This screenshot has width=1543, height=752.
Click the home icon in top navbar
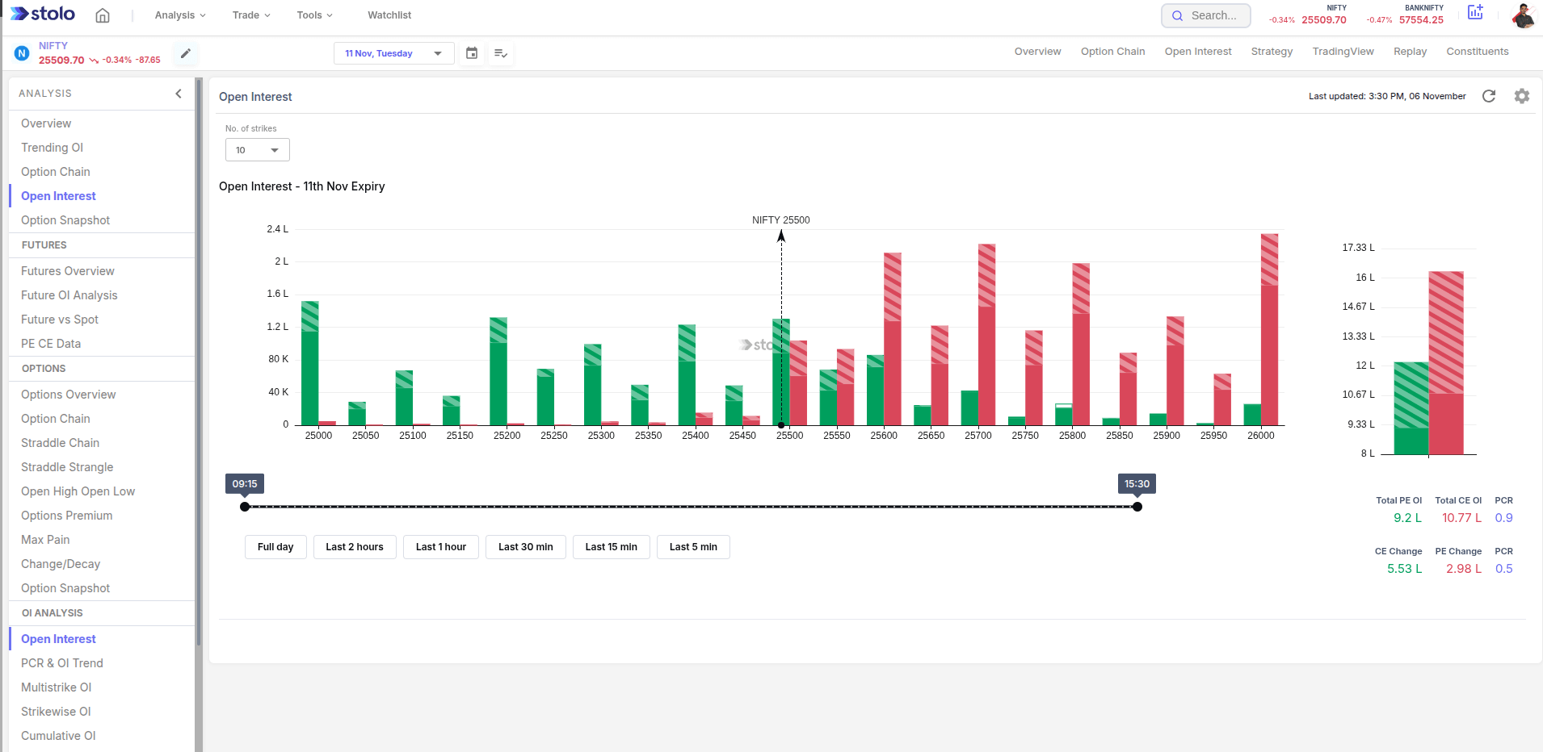[x=103, y=15]
